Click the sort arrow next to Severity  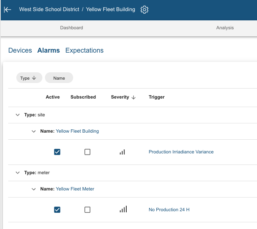134,97
